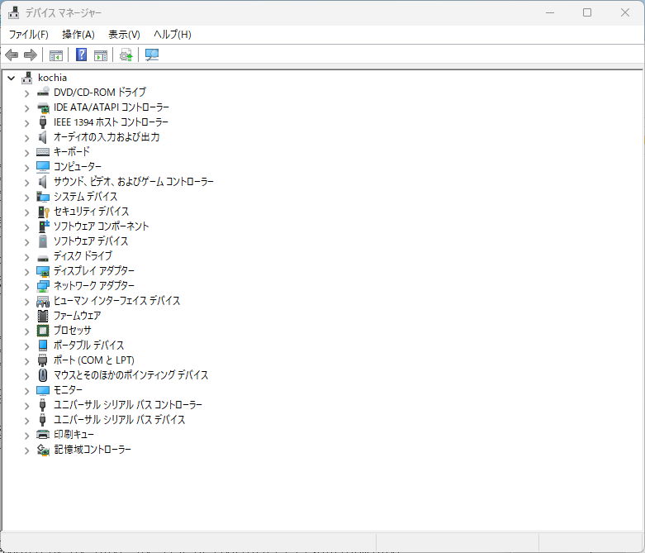Click the speaker icon for オーディオの入力および出力
This screenshot has width=645, height=553.
point(43,137)
